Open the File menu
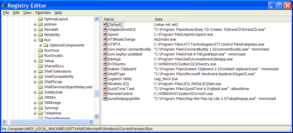The image size is (293, 133). click(6, 13)
